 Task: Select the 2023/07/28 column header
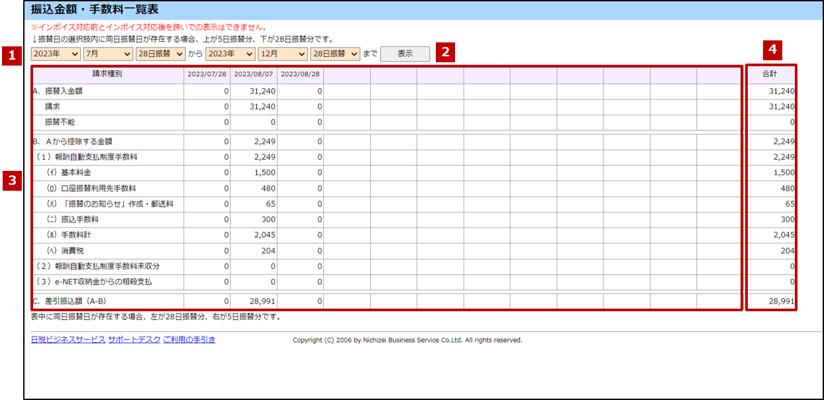pos(207,74)
